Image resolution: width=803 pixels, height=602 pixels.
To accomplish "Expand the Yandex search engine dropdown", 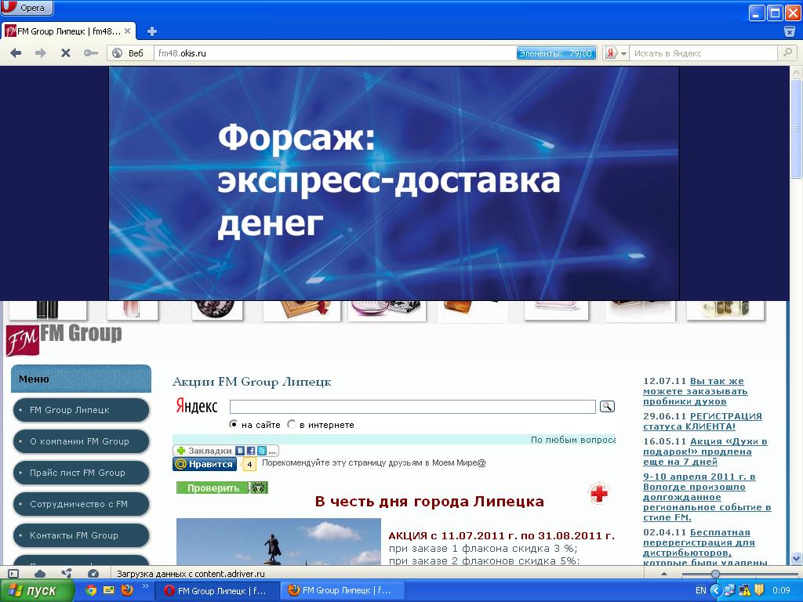I will [623, 53].
